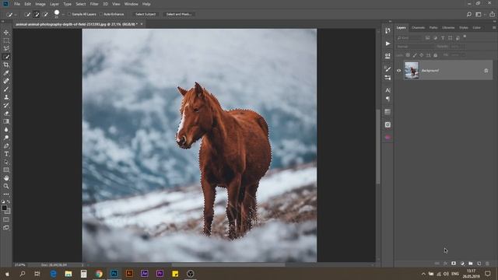
Task: Select the Eyedropper tool
Action: pos(6,73)
